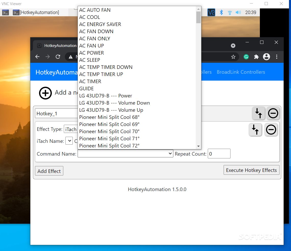Image resolution: width=291 pixels, height=251 pixels.
Task: Select the AC SLEEP command
Action: (x=137, y=60)
